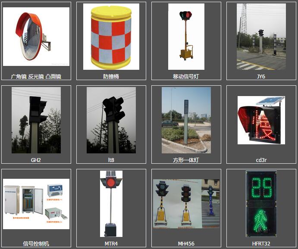Click the 信号控制机 label
The height and width of the screenshot is (249, 298).
coord(36,243)
